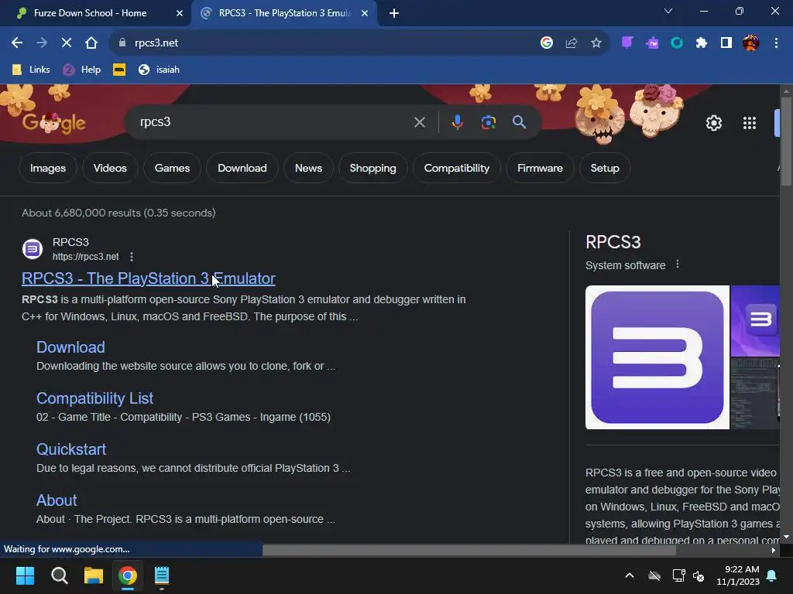Open the Compatibility List sitelink

click(94, 398)
